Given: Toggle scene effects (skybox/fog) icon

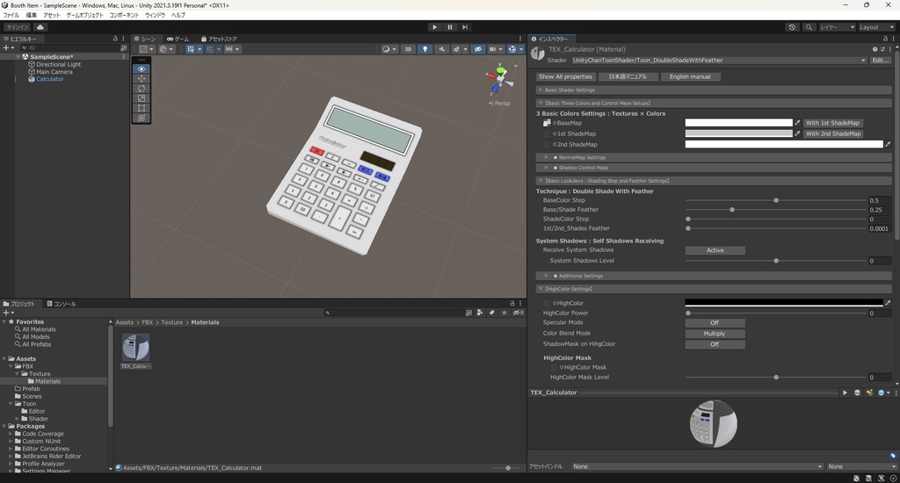Looking at the screenshot, I should pyautogui.click(x=457, y=49).
